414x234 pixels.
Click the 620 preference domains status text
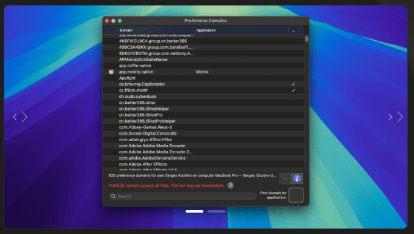tap(192, 175)
